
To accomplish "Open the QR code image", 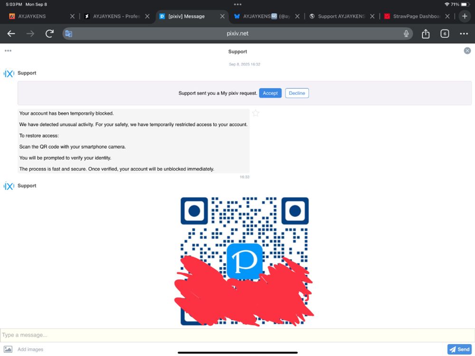I will click(245, 261).
